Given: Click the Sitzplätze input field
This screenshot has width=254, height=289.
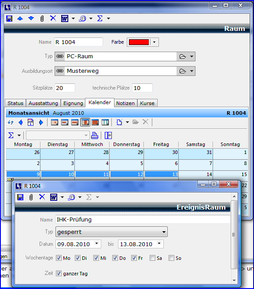Looking at the screenshot, I should [x=65, y=88].
